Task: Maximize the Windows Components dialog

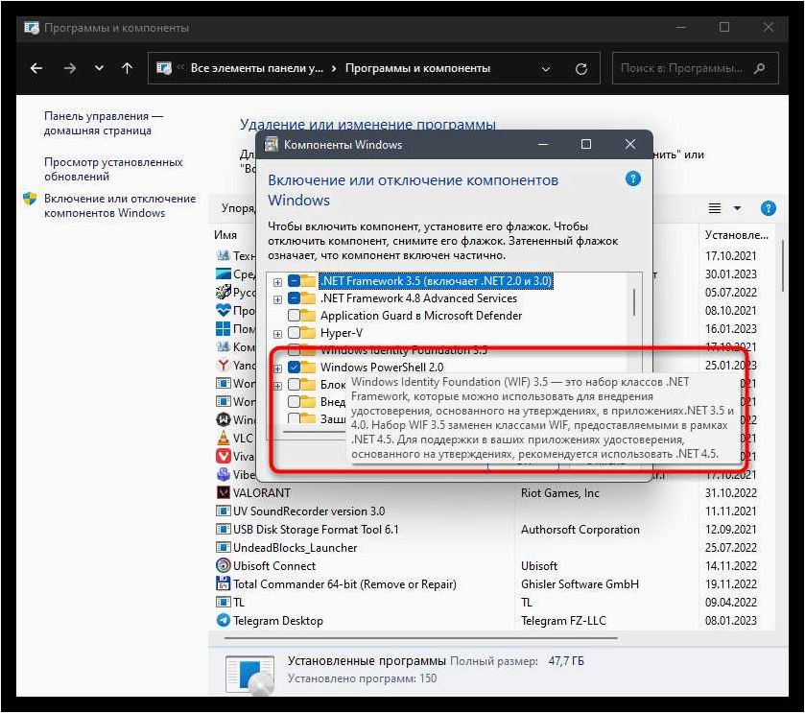Action: [586, 145]
